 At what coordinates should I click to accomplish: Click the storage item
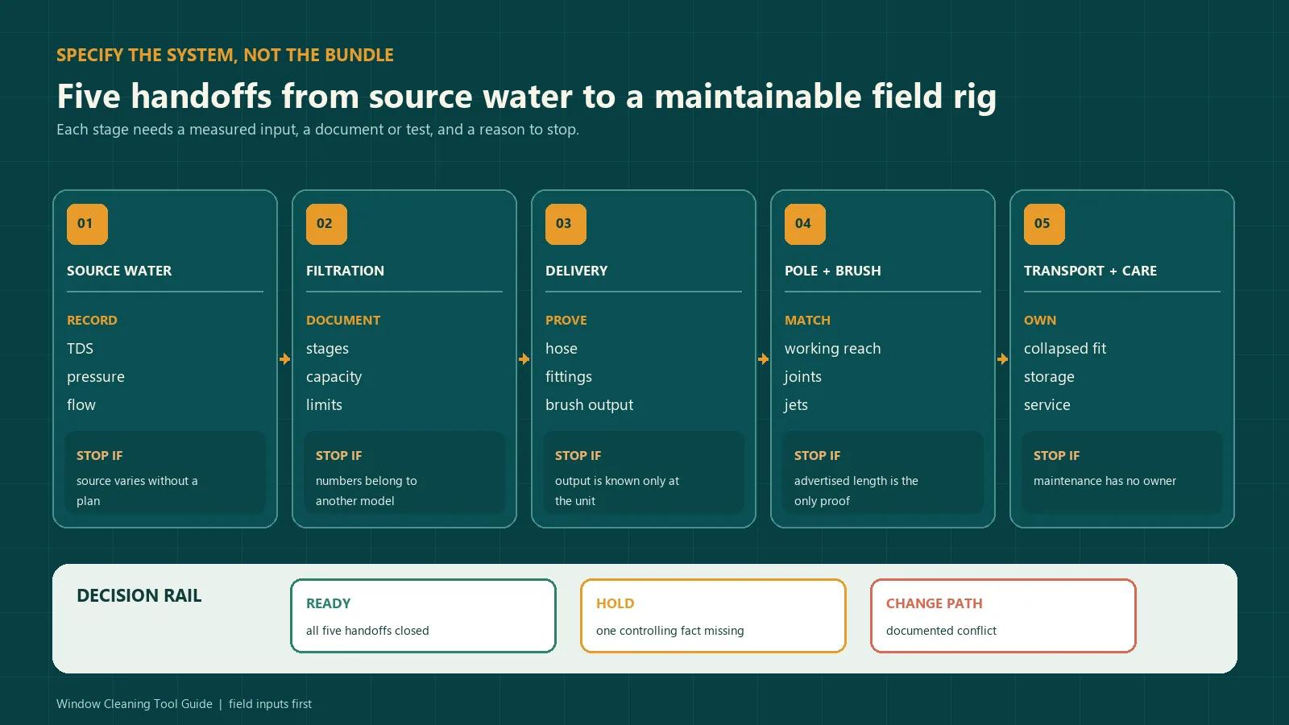pyautogui.click(x=1049, y=377)
